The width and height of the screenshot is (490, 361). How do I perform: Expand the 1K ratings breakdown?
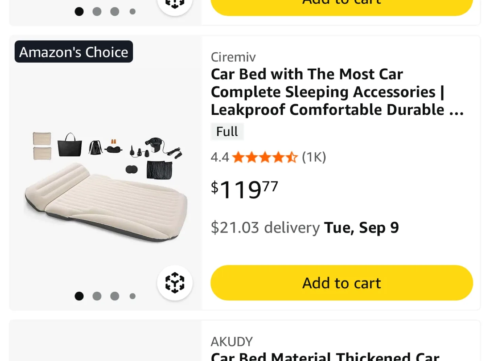click(313, 157)
